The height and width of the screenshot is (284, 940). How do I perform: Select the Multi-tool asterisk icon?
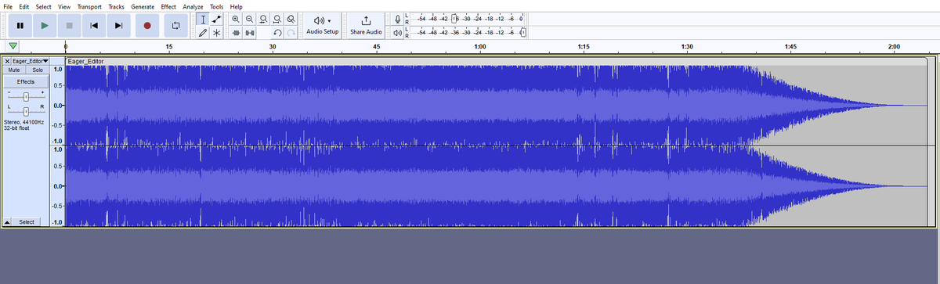(217, 33)
